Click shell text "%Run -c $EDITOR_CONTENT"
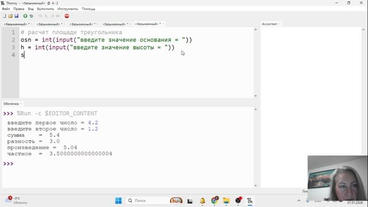Viewport: 368px width, 207px height. click(57, 114)
